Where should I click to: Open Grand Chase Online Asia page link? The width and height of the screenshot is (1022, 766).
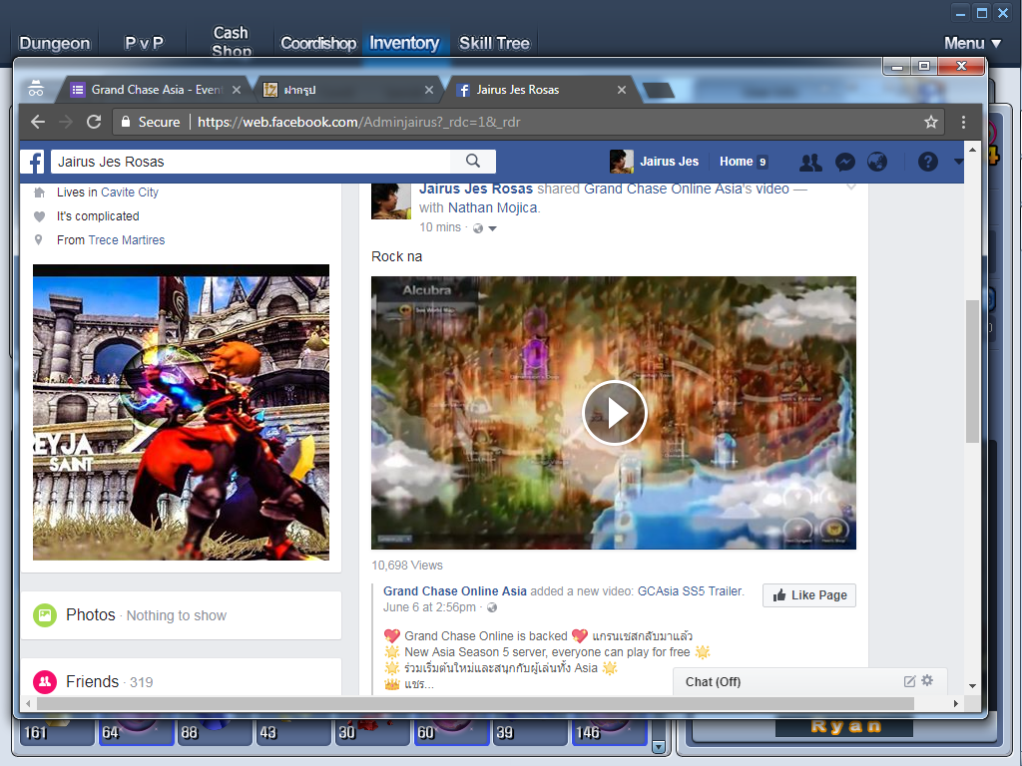click(455, 591)
